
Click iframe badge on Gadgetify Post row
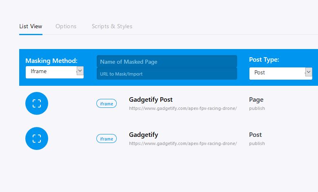[107, 103]
